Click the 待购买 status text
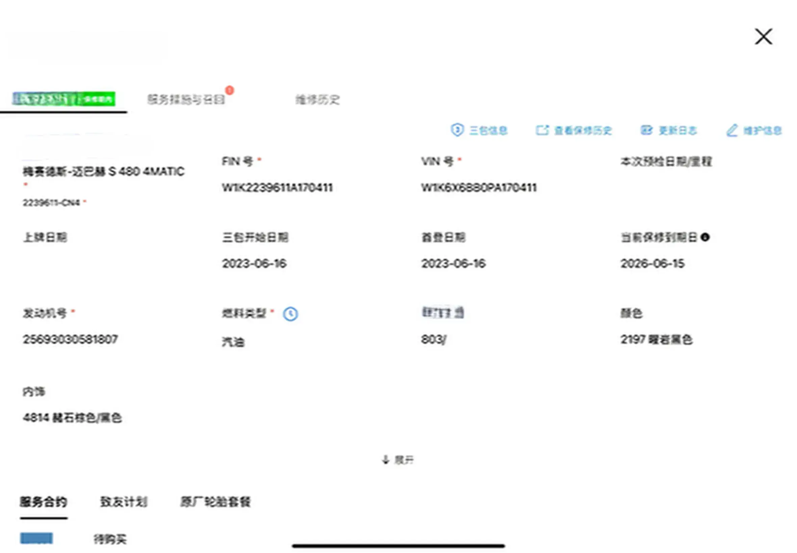Screen dimensions: 797x553 (x=110, y=539)
